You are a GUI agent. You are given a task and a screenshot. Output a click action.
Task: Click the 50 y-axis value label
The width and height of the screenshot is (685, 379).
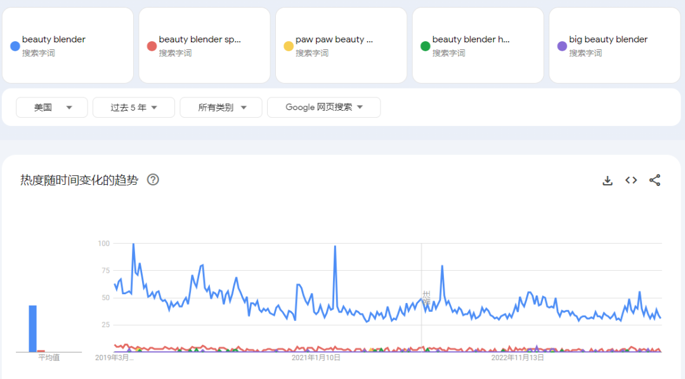coord(105,298)
